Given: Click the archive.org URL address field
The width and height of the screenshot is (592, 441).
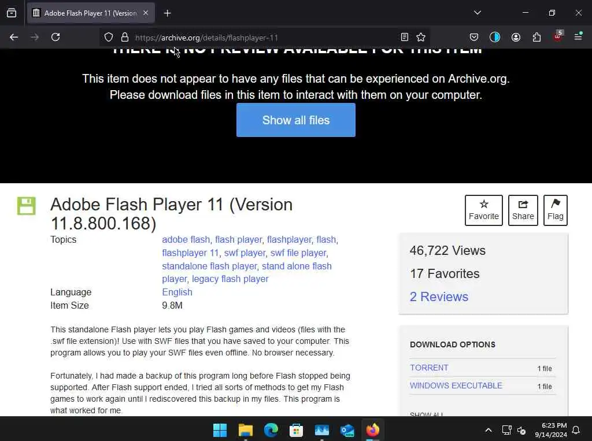Looking at the screenshot, I should pos(264,38).
